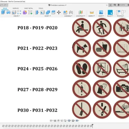Switch to the SOLID tab
Screen dimensions: 129x129
tap(5, 8)
